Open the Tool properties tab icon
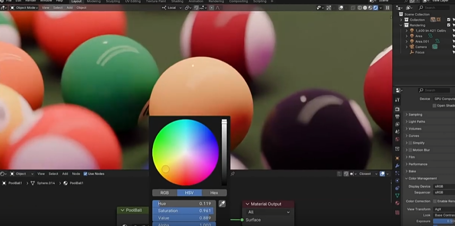 (397, 100)
